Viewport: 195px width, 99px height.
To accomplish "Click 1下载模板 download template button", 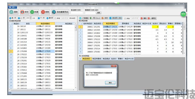I will 84,18.
